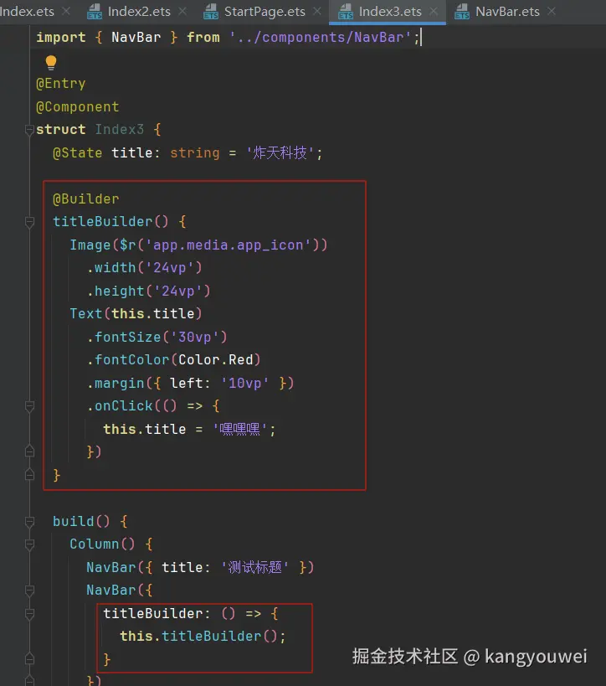Click the ETS file icon on Index2.ets tab
The image size is (606, 686).
point(95,12)
